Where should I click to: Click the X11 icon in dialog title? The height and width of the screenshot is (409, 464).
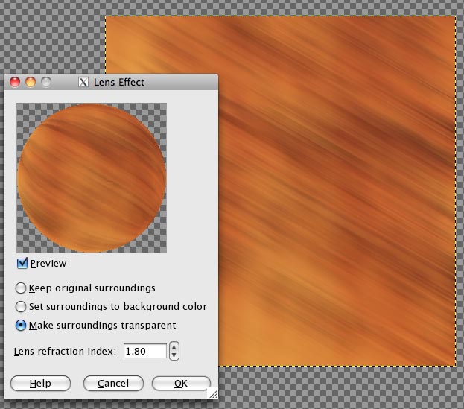click(83, 82)
